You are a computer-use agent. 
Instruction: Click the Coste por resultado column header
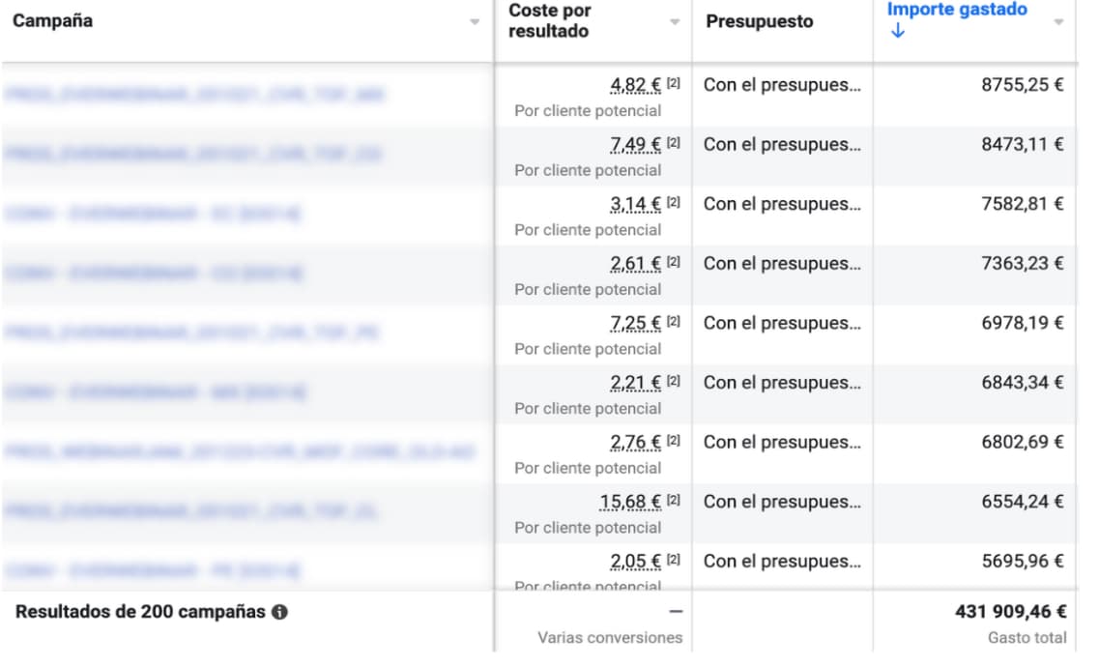tap(549, 21)
